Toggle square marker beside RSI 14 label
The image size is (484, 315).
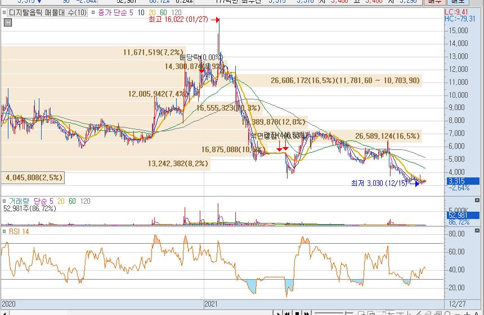pyautogui.click(x=4, y=231)
